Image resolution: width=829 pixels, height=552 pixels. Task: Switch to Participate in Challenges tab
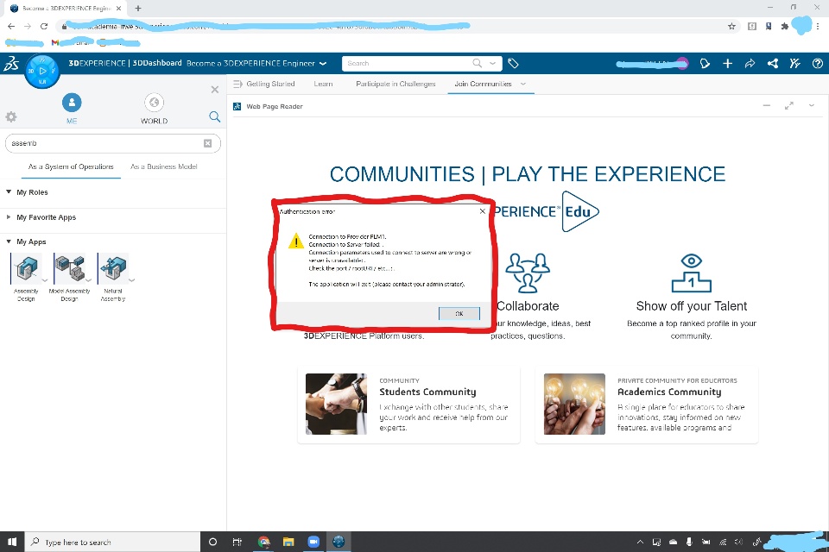click(x=396, y=84)
